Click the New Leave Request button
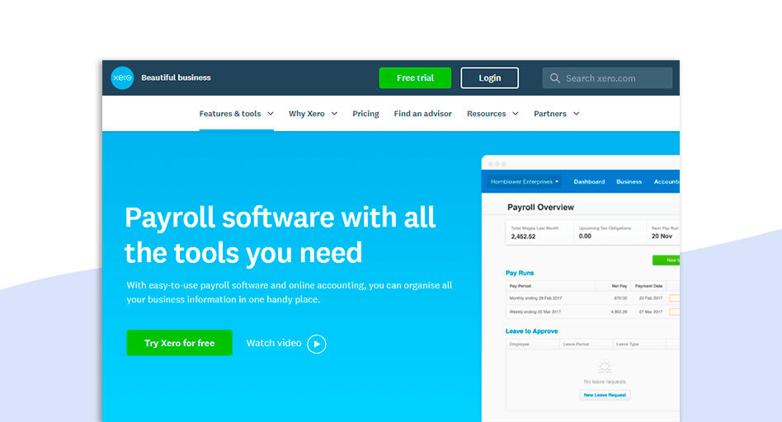Screen dimensions: 782x422 (x=605, y=395)
